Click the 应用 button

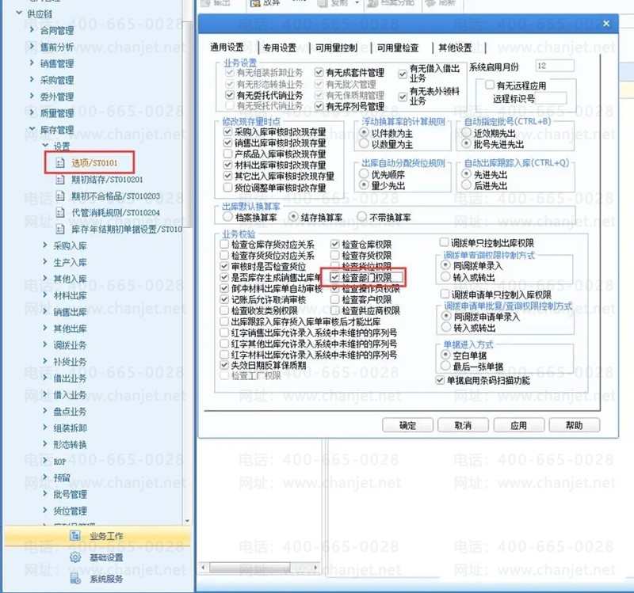click(x=519, y=425)
